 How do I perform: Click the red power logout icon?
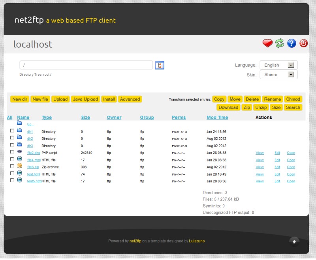(x=303, y=43)
